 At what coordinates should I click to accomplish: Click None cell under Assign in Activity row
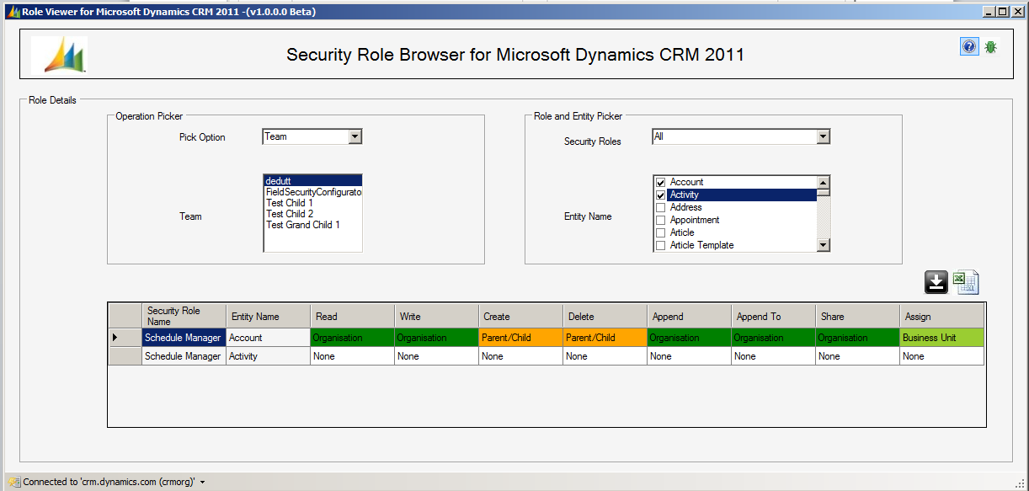click(x=941, y=356)
